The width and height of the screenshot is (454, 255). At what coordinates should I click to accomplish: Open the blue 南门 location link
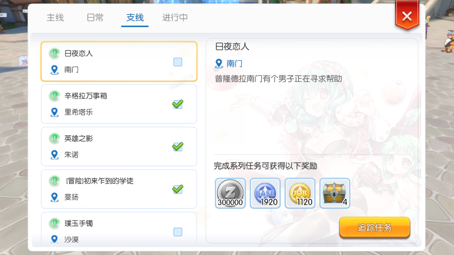(x=234, y=63)
